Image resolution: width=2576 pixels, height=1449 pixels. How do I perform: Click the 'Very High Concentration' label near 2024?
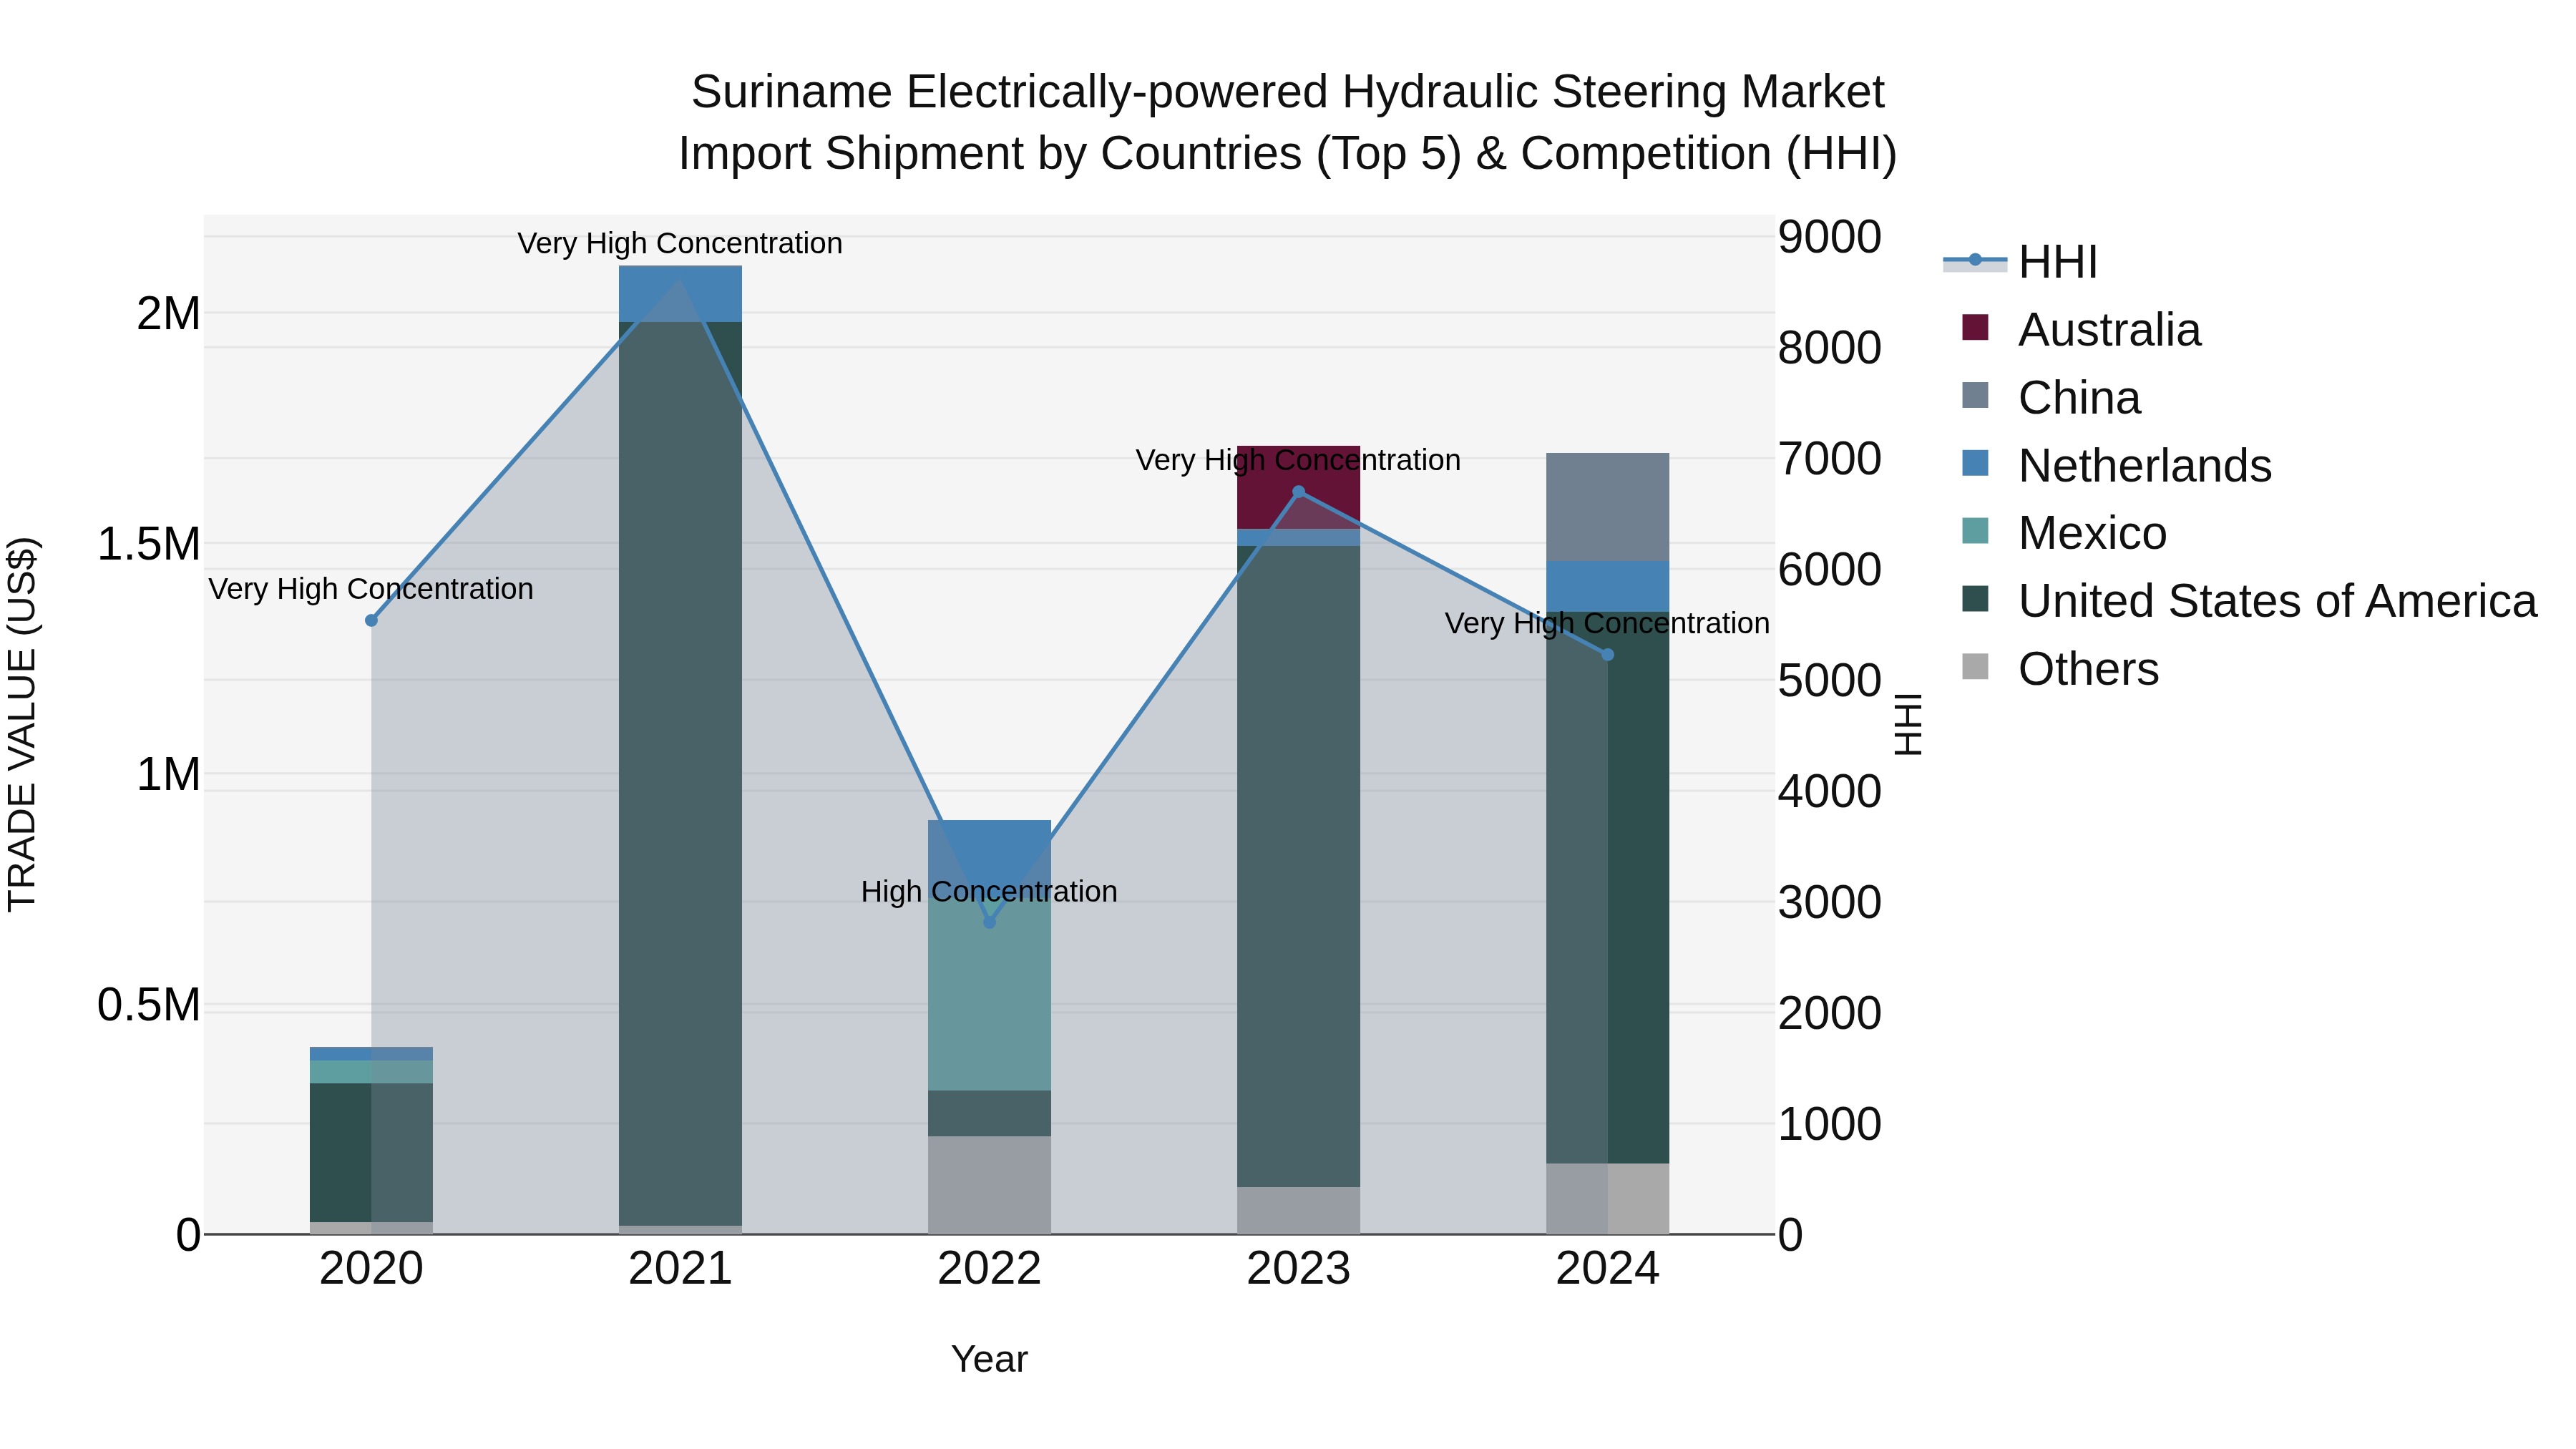click(1607, 623)
